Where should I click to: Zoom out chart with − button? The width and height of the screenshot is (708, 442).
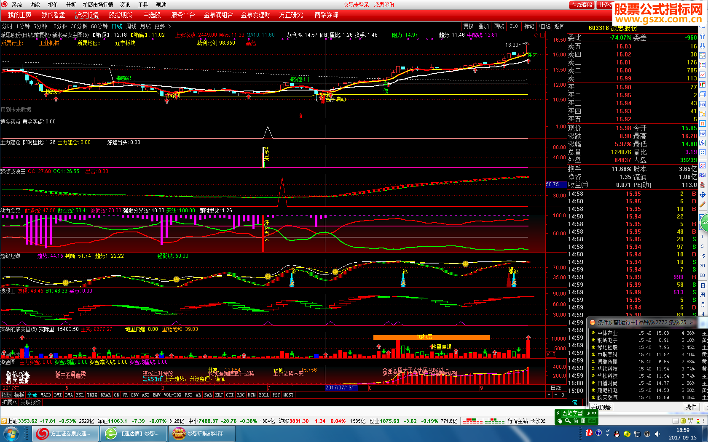(555, 395)
